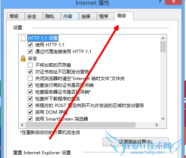Uncheck 使用 HTTP 1.1 checkbox

point(30,45)
